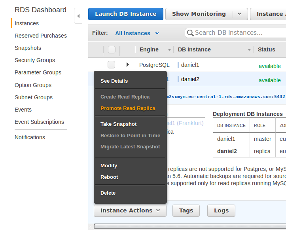Open Parameter Groups in the sidebar
286x235 pixels.
click(38, 72)
